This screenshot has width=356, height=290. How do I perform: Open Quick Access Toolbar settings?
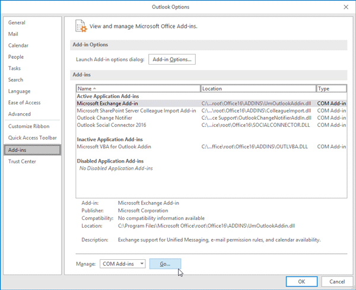(x=31, y=138)
